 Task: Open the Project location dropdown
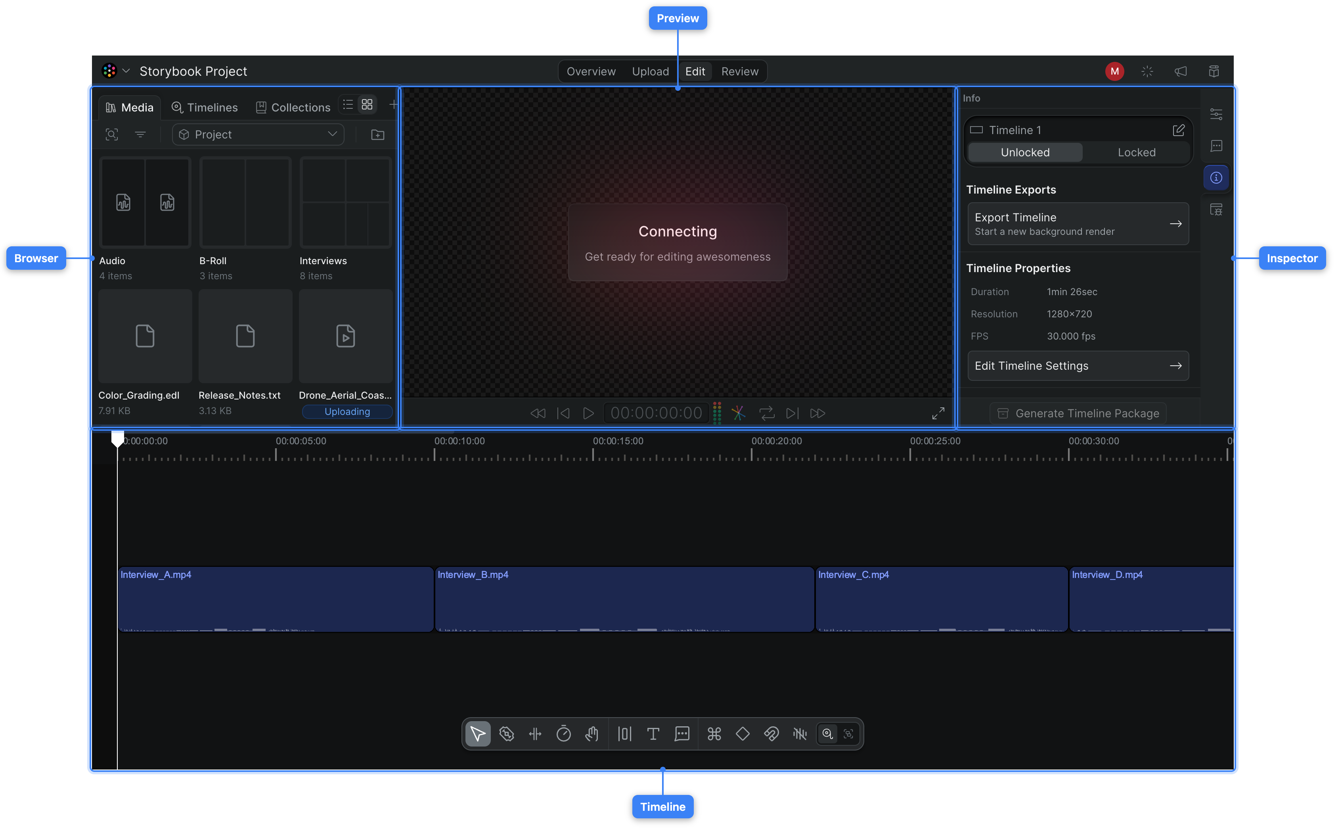coord(258,134)
